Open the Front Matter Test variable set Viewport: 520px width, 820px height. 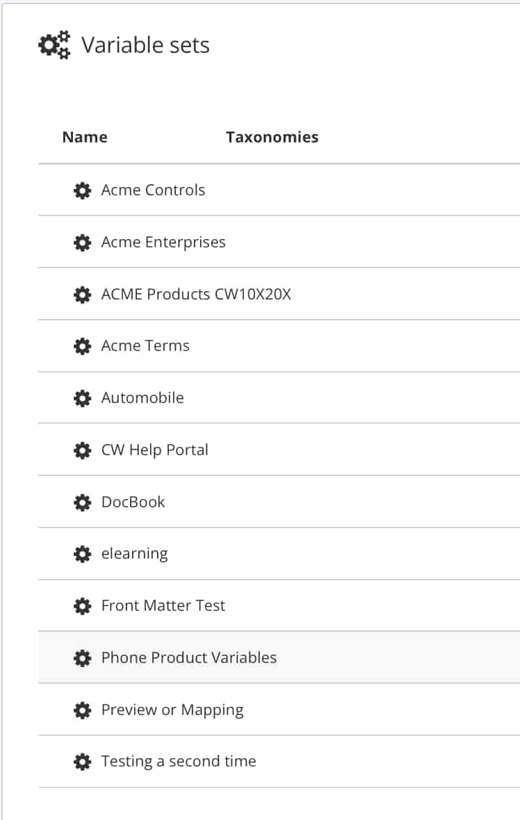pyautogui.click(x=163, y=605)
